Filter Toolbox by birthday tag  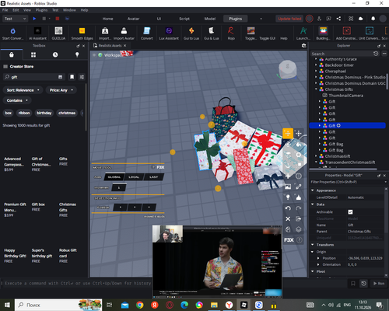coord(44,113)
